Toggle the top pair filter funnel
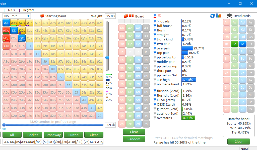Screen dimensions: 257x150 (155, 53)
